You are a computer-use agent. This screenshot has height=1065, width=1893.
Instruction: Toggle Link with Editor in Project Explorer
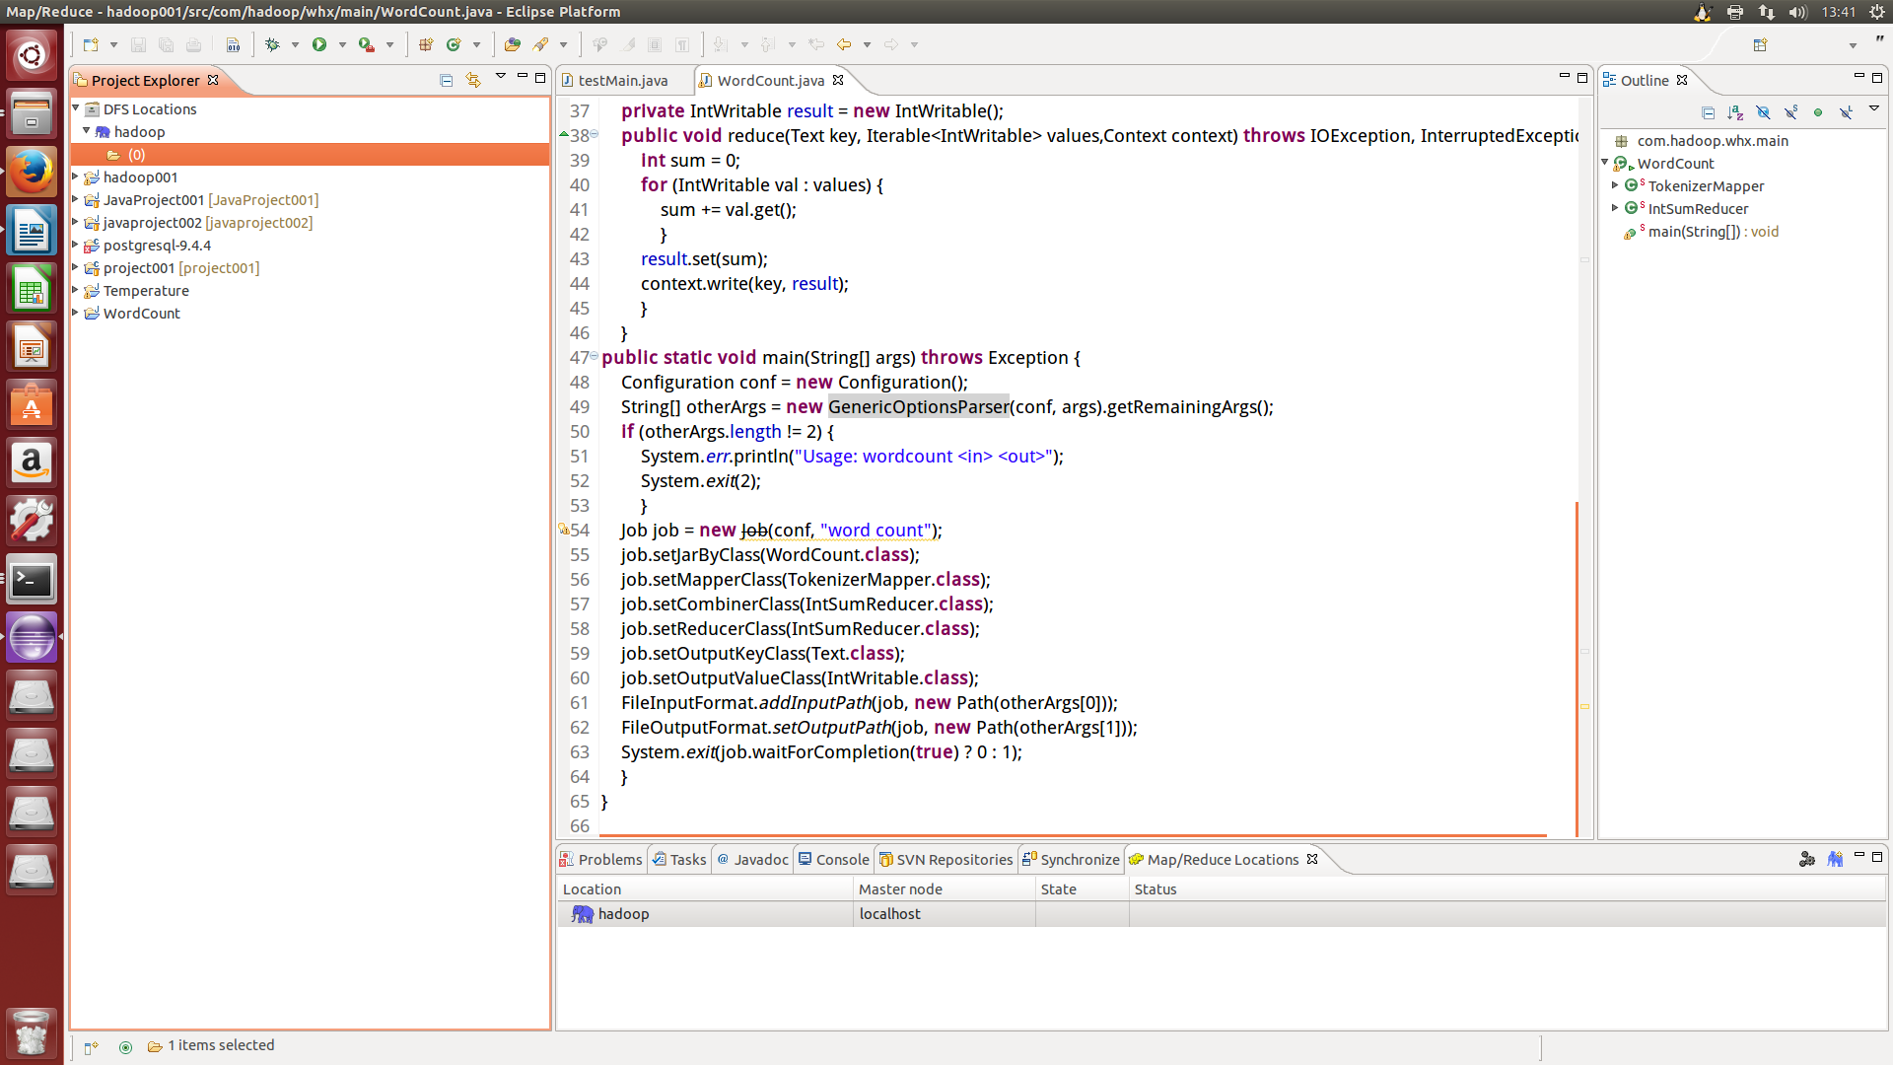coord(473,80)
